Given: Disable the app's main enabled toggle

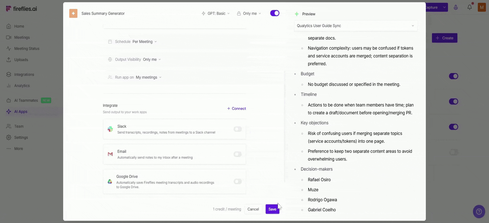Looking at the screenshot, I should (275, 13).
